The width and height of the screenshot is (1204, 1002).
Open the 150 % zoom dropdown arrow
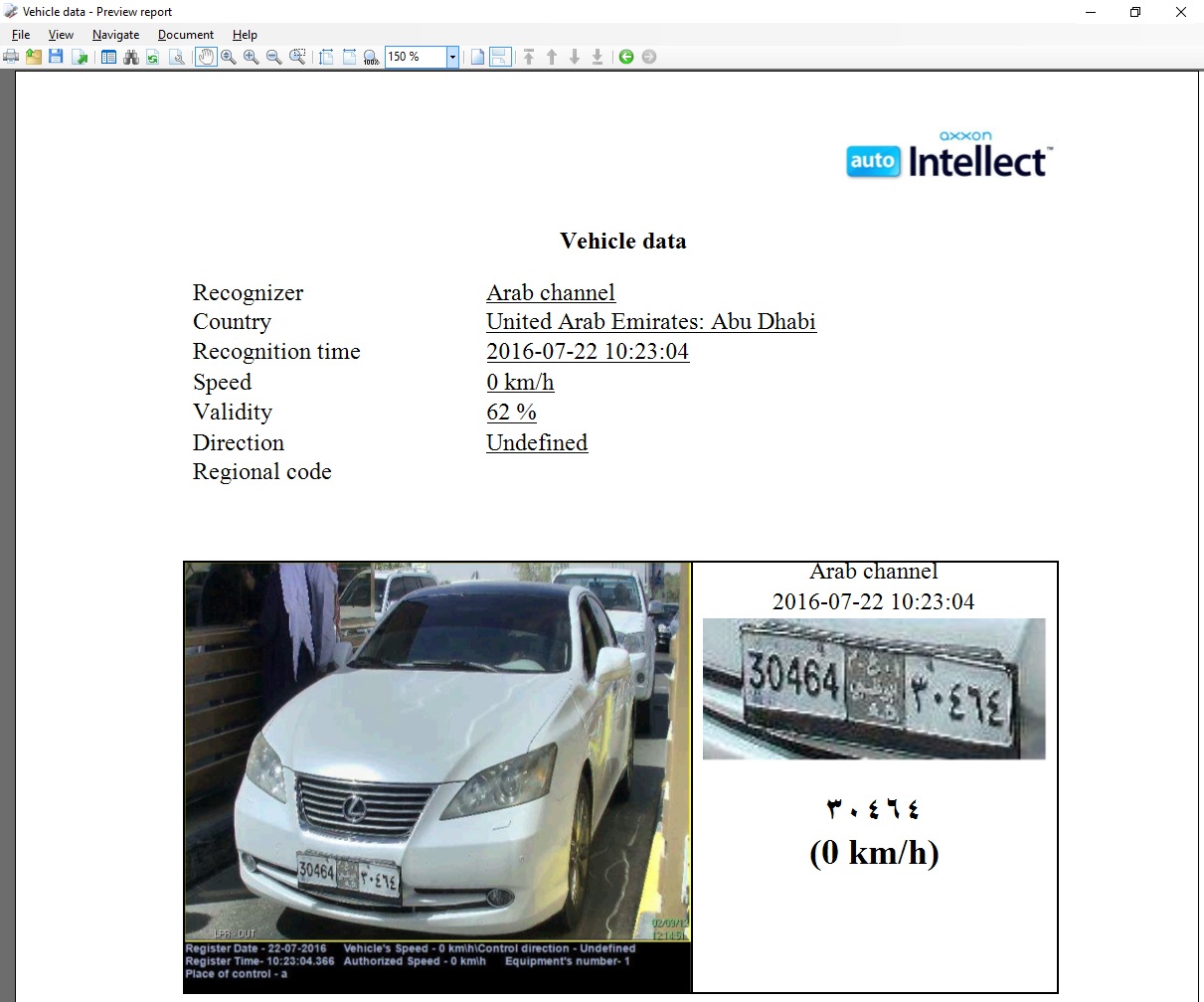(452, 57)
